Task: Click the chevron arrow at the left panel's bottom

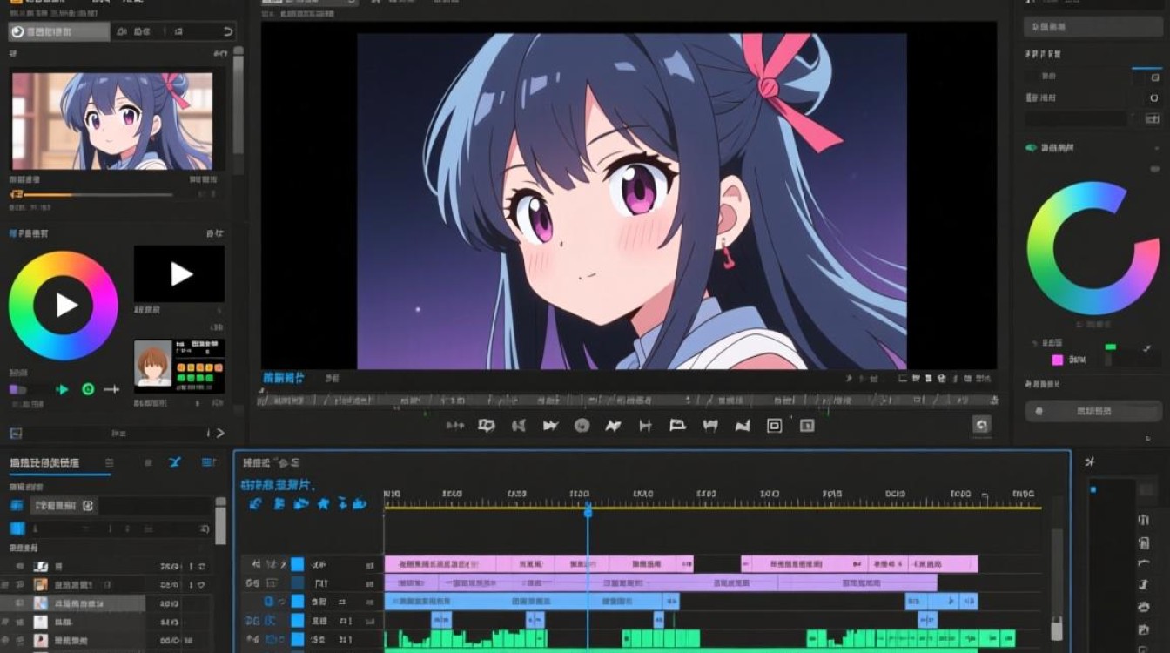Action: pos(220,433)
